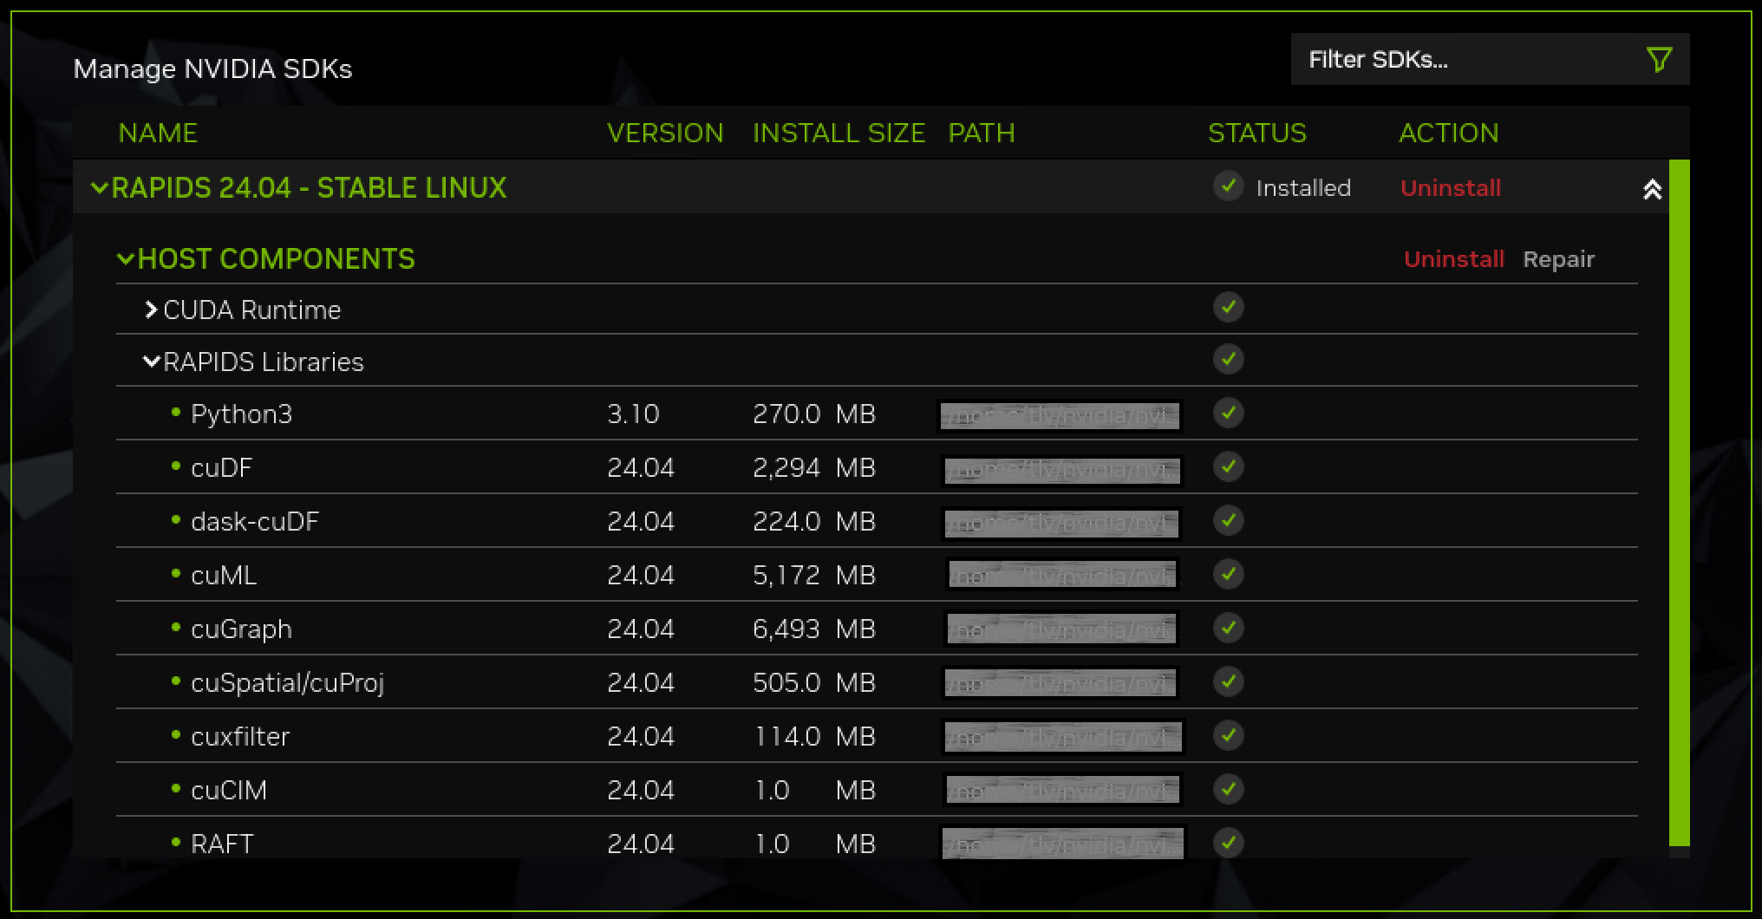The width and height of the screenshot is (1762, 919).
Task: Collapse the RAPIDS Libraries row
Action: click(152, 361)
